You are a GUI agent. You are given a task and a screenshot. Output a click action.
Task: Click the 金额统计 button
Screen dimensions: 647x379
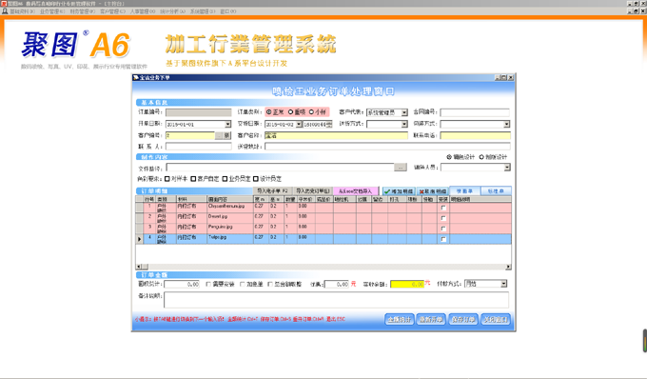coord(400,320)
